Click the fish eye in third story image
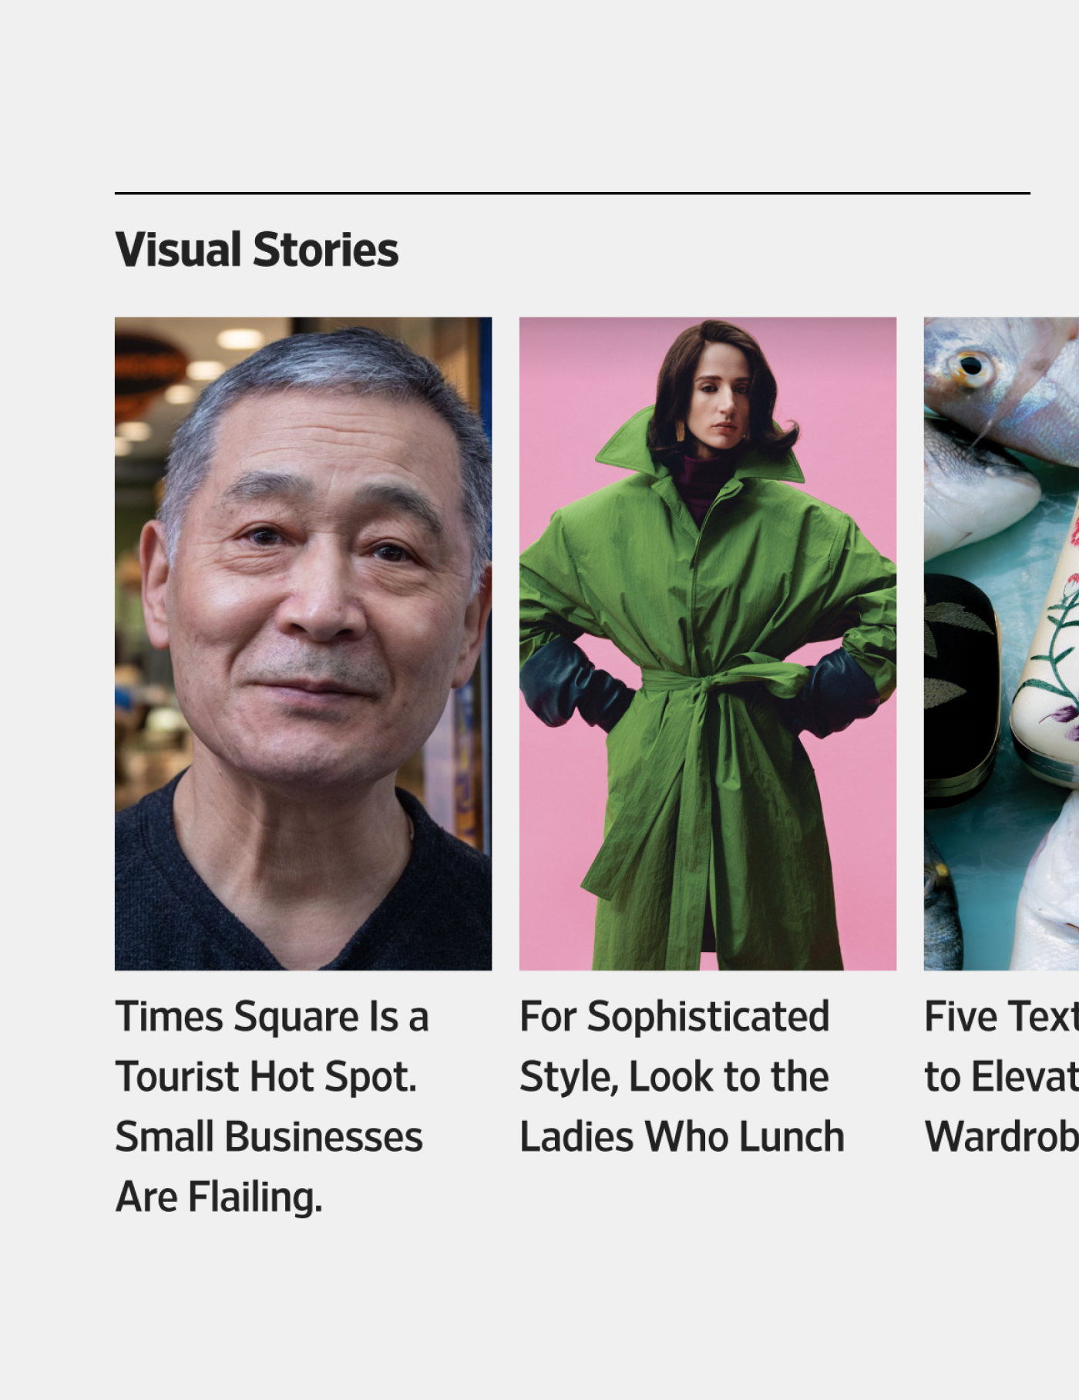1079x1400 pixels. coord(971,365)
